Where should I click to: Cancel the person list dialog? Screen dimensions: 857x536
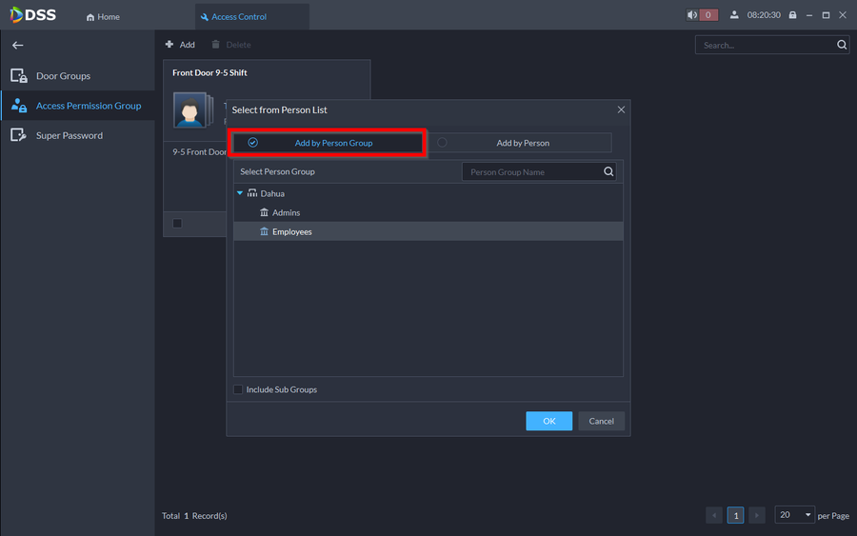(601, 421)
